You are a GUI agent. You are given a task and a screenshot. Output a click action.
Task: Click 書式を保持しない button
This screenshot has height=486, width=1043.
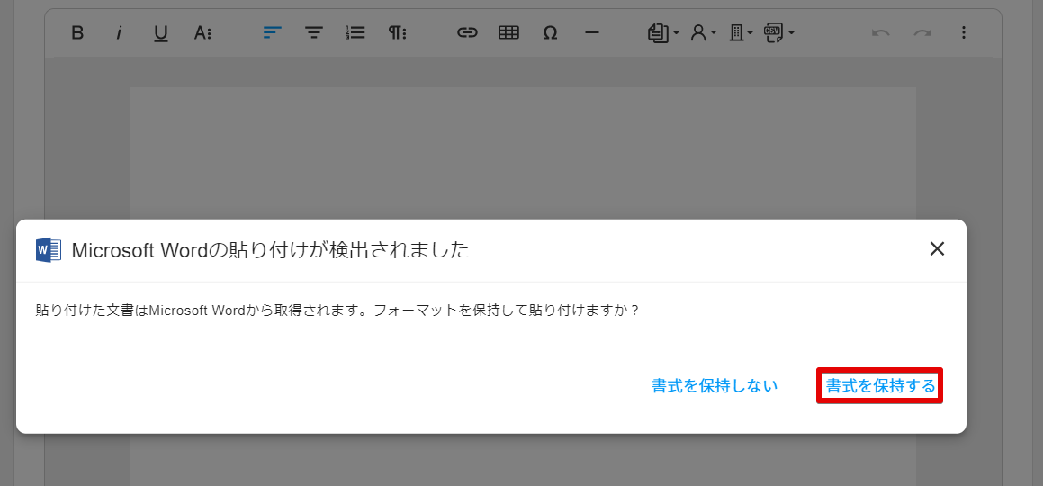pos(715,385)
